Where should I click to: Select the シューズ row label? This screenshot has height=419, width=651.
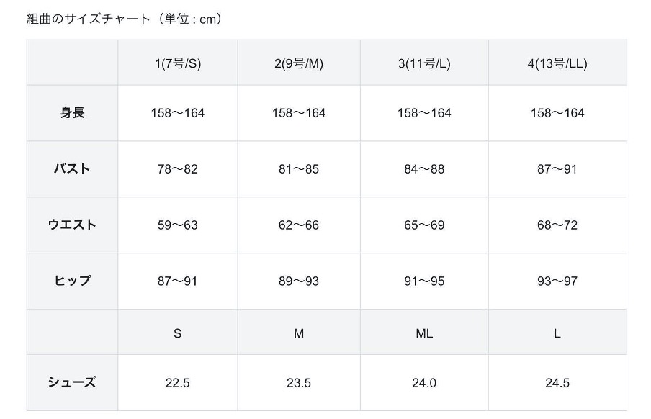72,383
